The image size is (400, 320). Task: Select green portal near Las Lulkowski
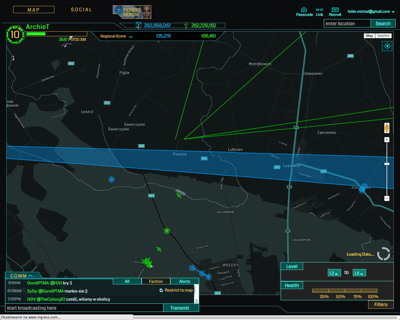[179, 195]
